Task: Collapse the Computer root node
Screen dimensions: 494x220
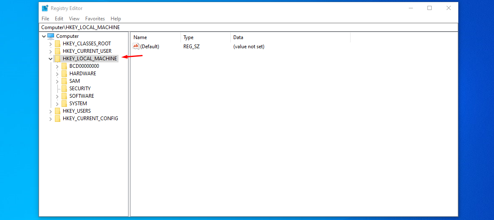Action: pyautogui.click(x=44, y=36)
